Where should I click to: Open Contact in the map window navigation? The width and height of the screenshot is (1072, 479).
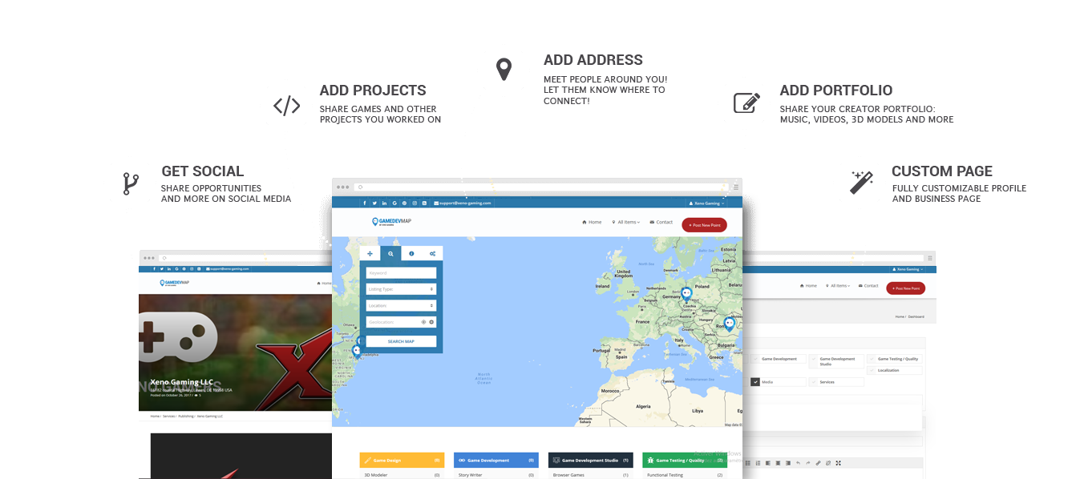click(661, 222)
